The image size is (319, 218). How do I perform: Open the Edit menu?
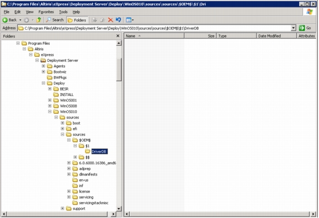click(18, 12)
